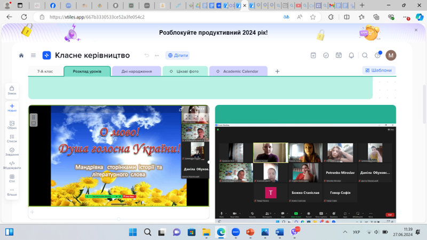The height and width of the screenshot is (240, 427).
Task: Click the blue xTiles logo icon
Action: (46, 55)
